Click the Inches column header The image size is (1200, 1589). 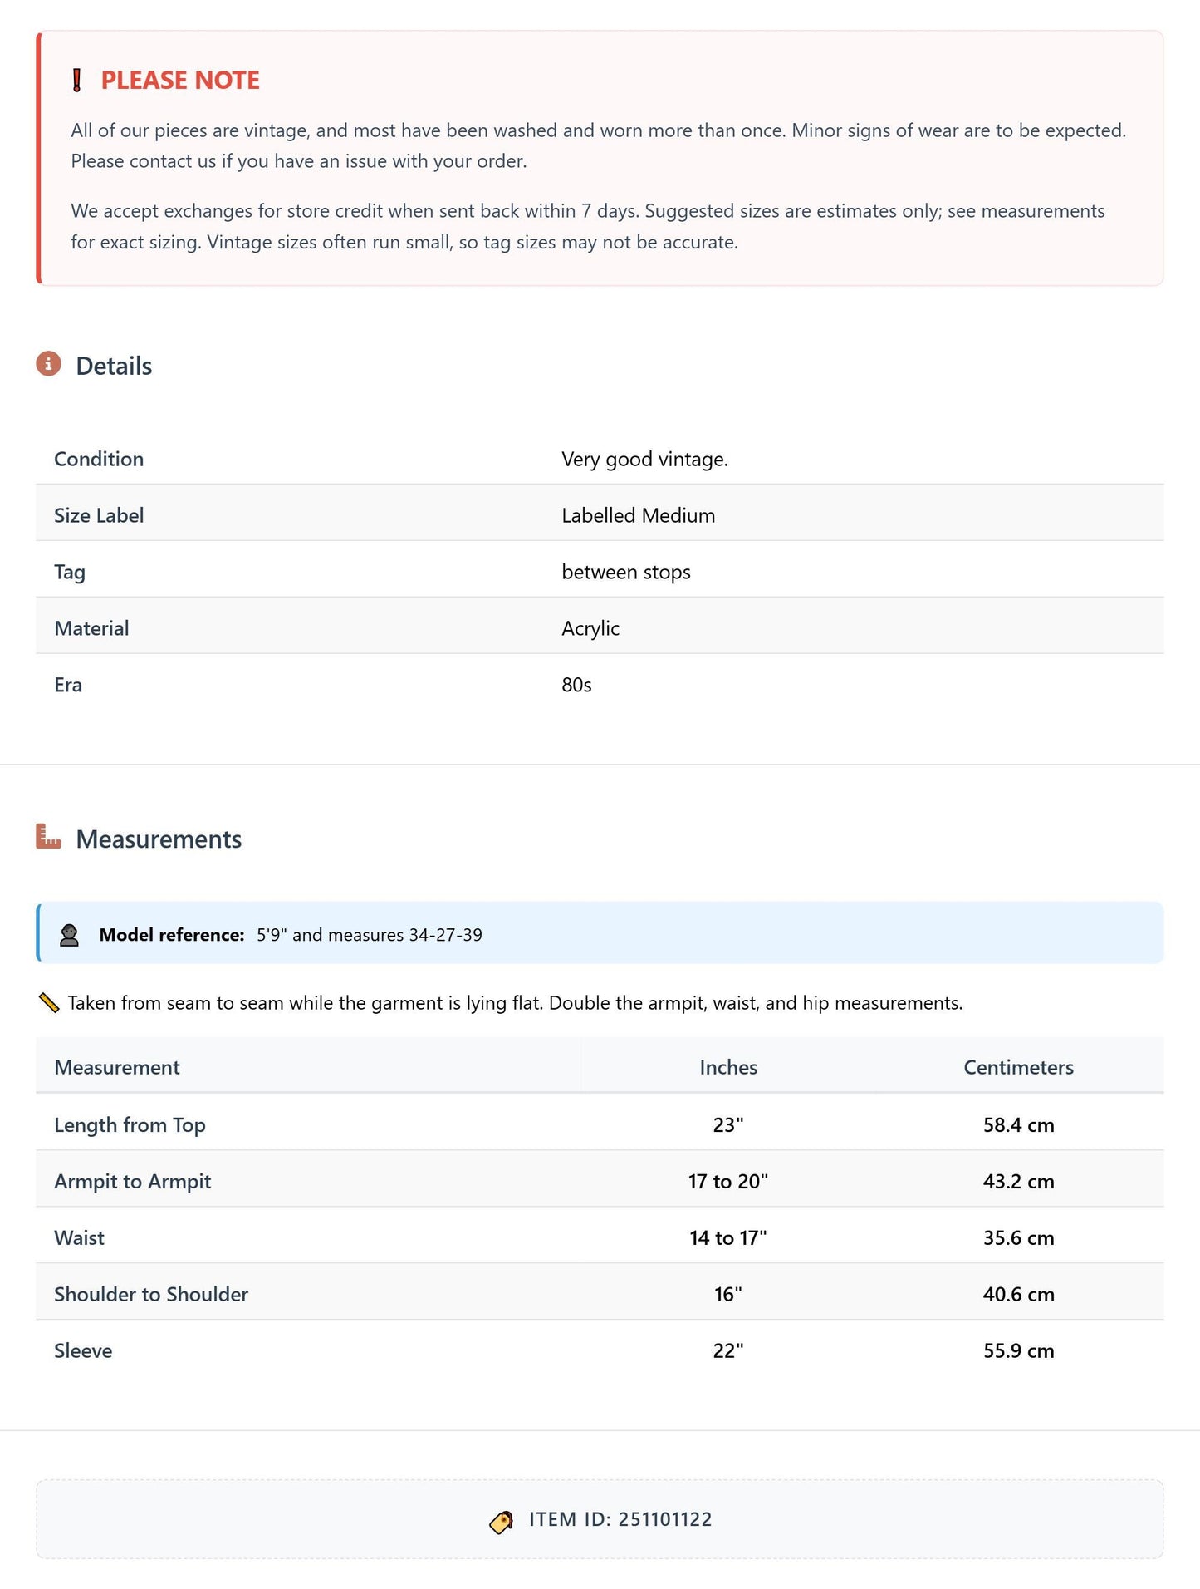click(728, 1068)
